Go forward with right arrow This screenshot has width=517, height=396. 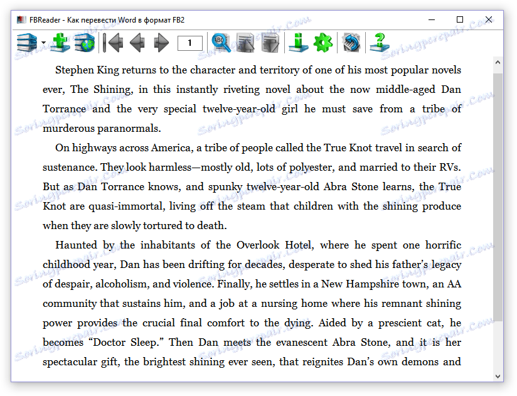pos(161,43)
